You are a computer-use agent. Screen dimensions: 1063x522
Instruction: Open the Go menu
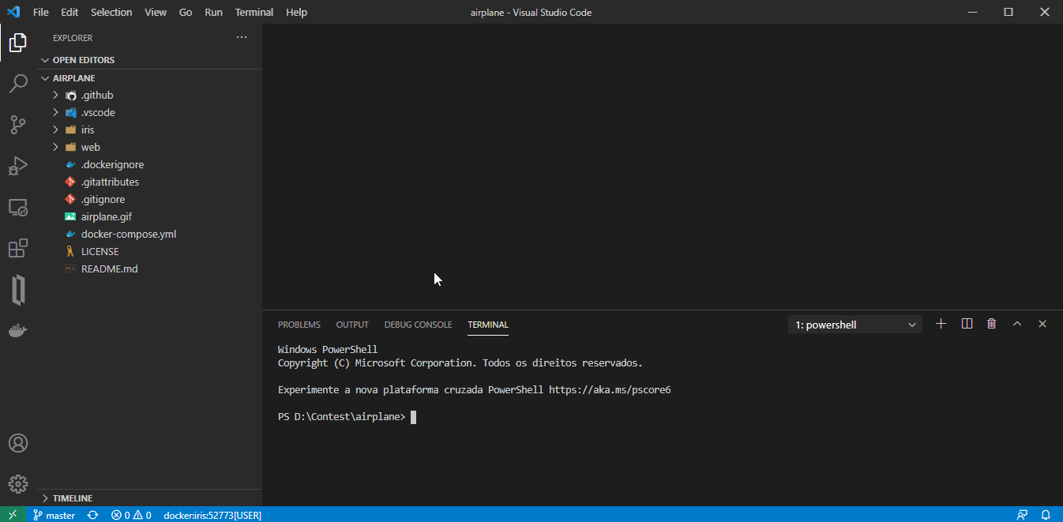coord(186,12)
